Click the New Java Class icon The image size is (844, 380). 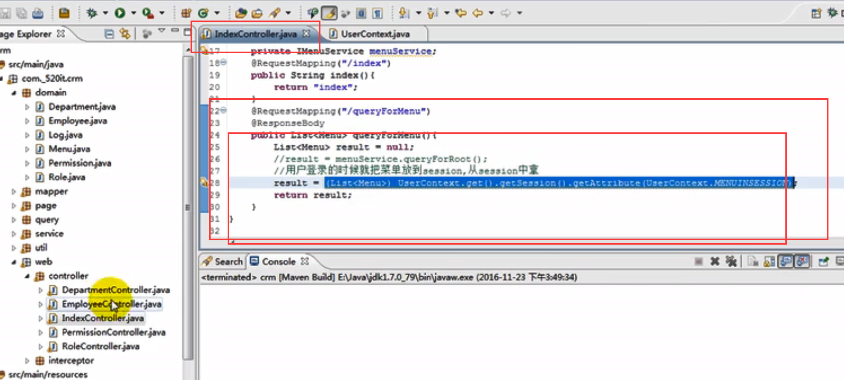coord(203,13)
